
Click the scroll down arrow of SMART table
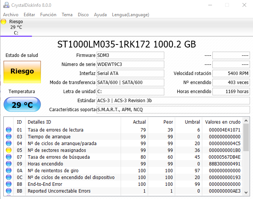246,192
